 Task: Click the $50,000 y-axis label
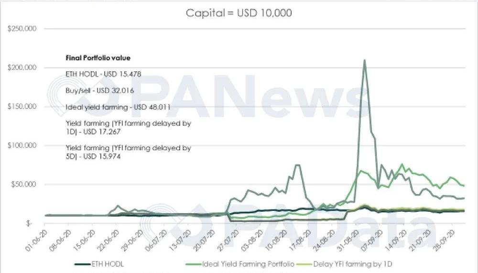click(x=23, y=185)
